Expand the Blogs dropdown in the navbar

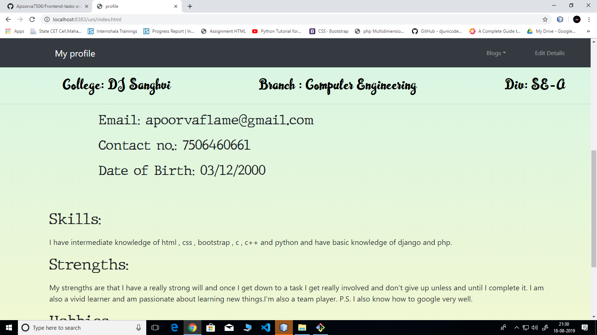496,53
